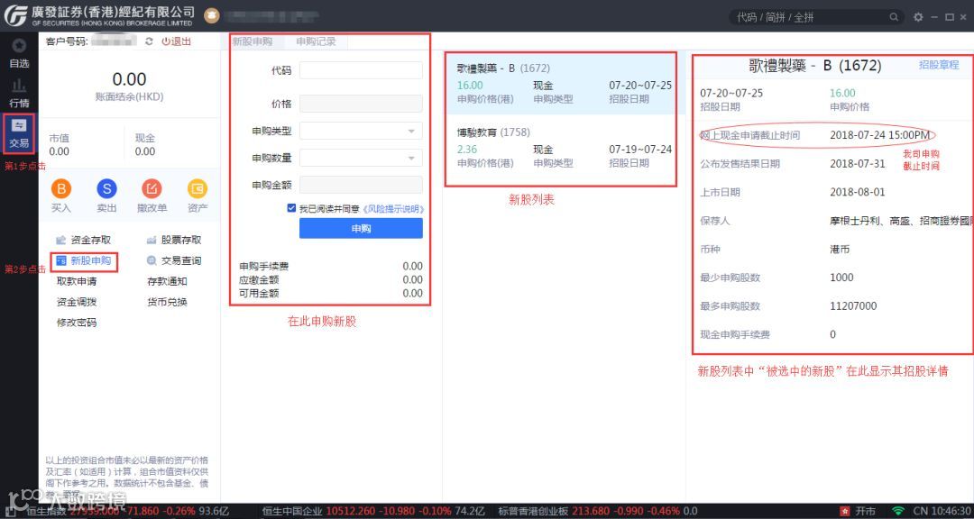Click the green network signal icon

898,512
